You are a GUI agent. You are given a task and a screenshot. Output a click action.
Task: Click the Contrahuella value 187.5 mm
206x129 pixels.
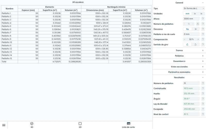191,88
